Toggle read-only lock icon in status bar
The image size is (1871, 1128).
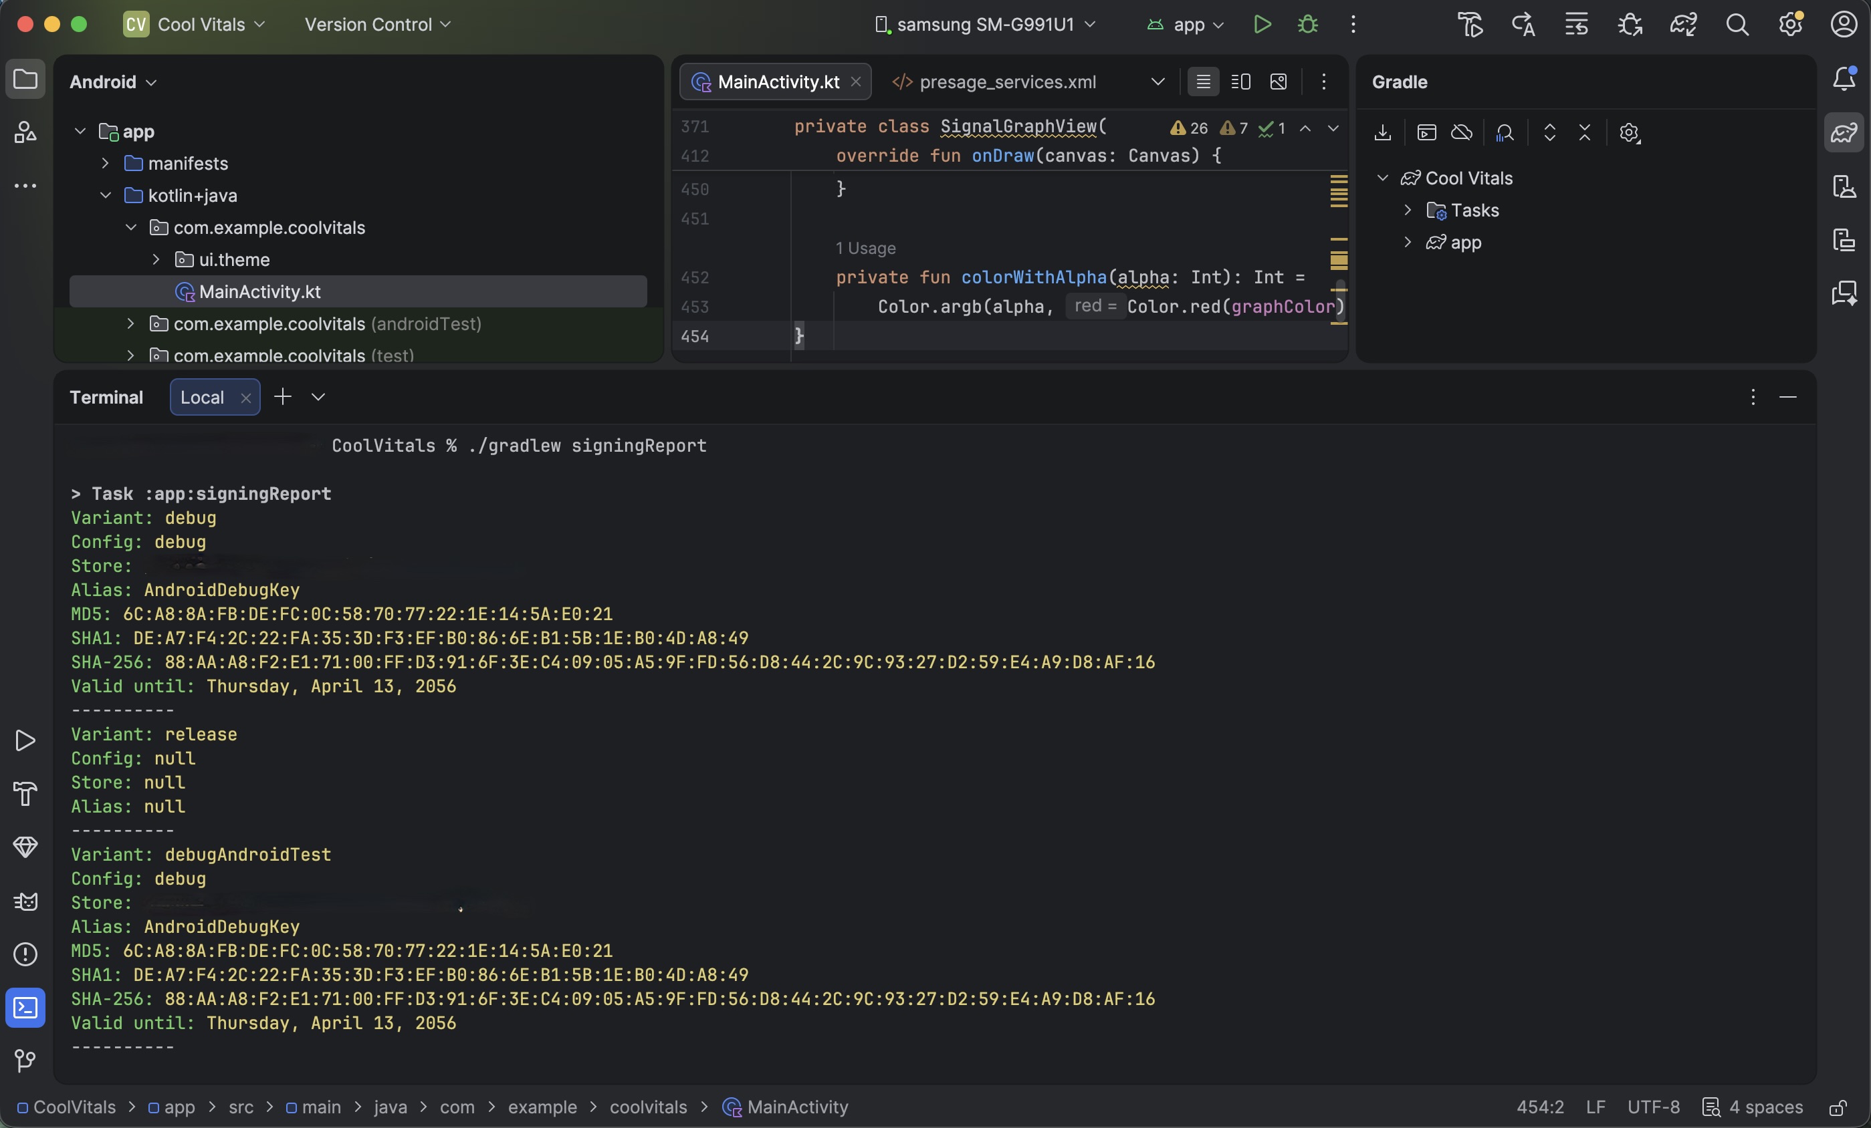click(x=1838, y=1107)
